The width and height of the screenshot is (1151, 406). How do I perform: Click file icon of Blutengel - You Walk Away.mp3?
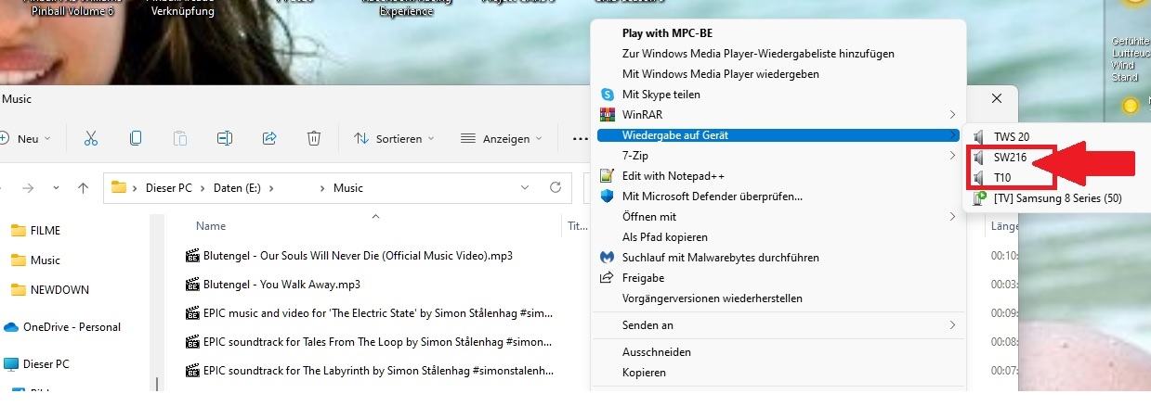[x=193, y=285]
